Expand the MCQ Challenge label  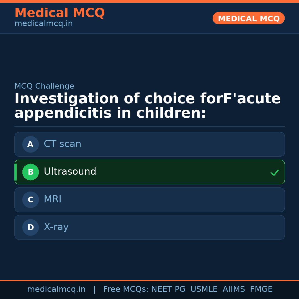pos(44,86)
